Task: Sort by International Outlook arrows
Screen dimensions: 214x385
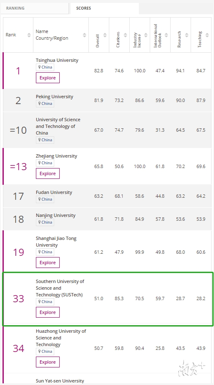Action: (x=166, y=35)
